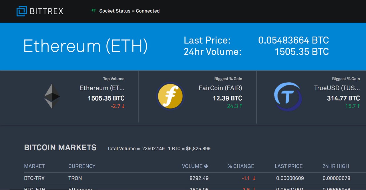Screen dimensions: 366x190
Task: Click the 1505.35 BTC Top Volume figure
Action: 106,98
